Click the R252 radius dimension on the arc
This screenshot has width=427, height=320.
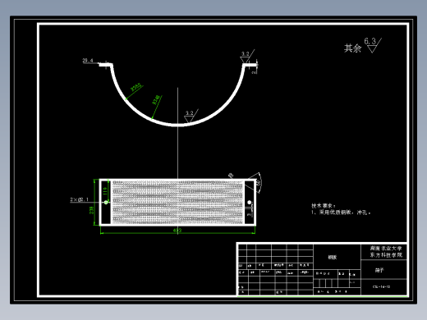(x=136, y=87)
